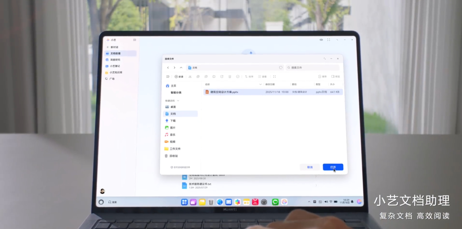Refresh the 文档 folder listing
462x229 pixels.
click(x=281, y=68)
